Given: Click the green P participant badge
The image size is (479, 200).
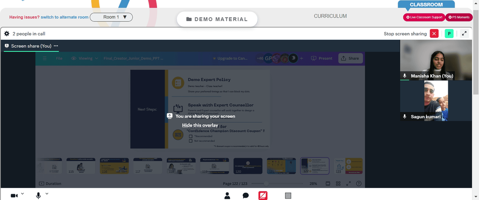Looking at the screenshot, I should (449, 34).
